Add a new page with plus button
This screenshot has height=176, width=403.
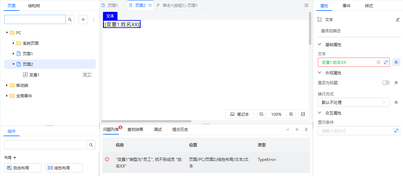tap(83, 20)
